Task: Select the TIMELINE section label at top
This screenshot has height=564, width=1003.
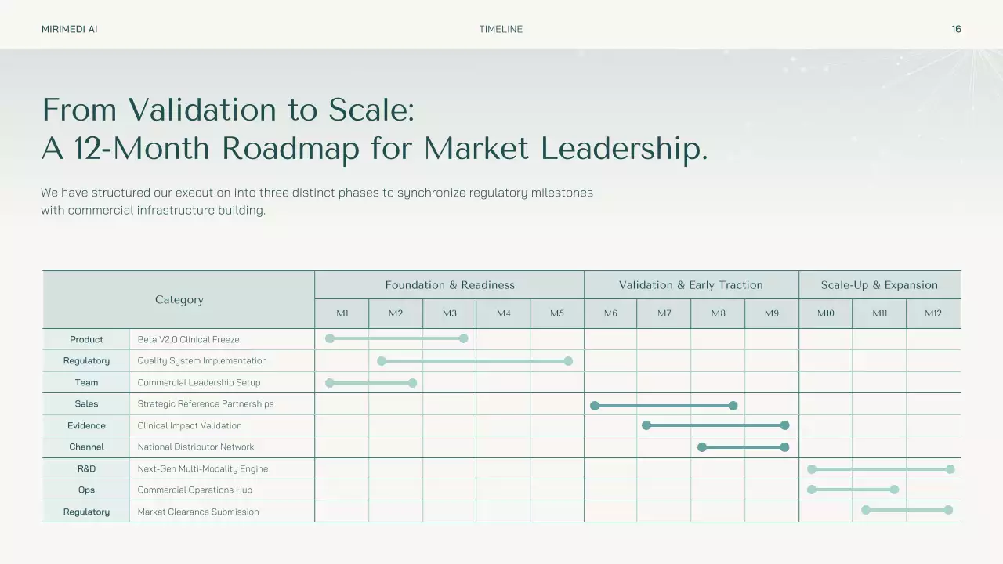Action: tap(501, 29)
